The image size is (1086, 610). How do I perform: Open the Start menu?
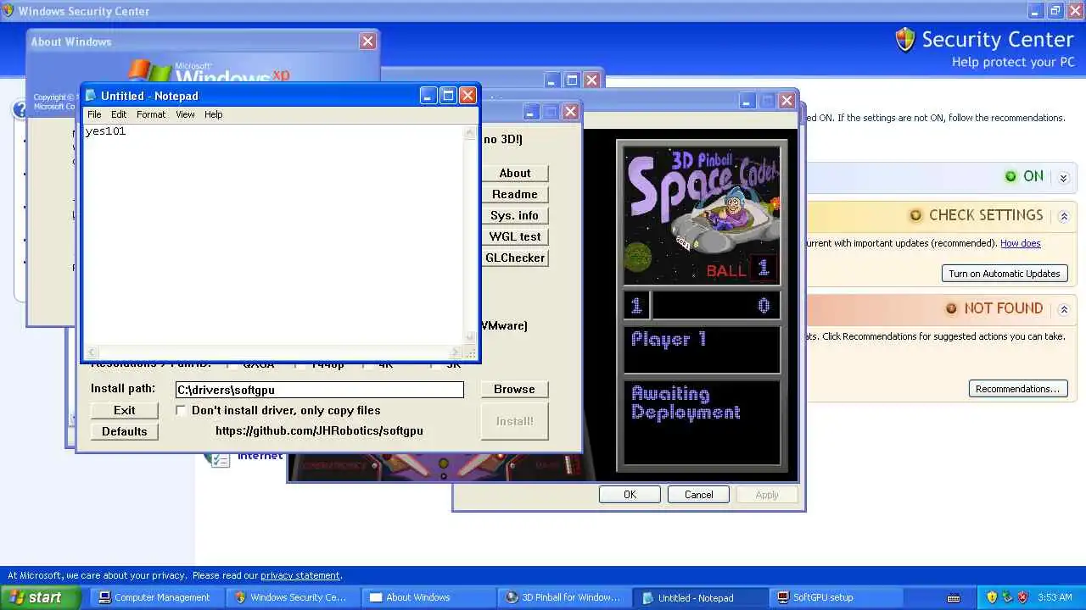pos(41,597)
